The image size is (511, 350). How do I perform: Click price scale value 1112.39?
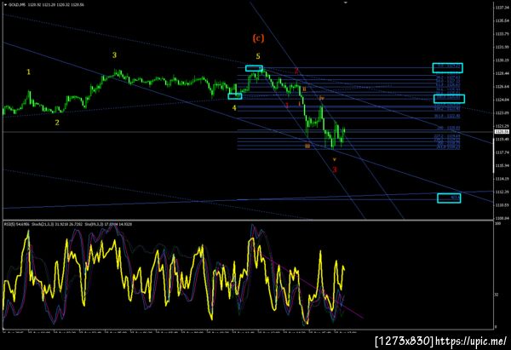502,192
